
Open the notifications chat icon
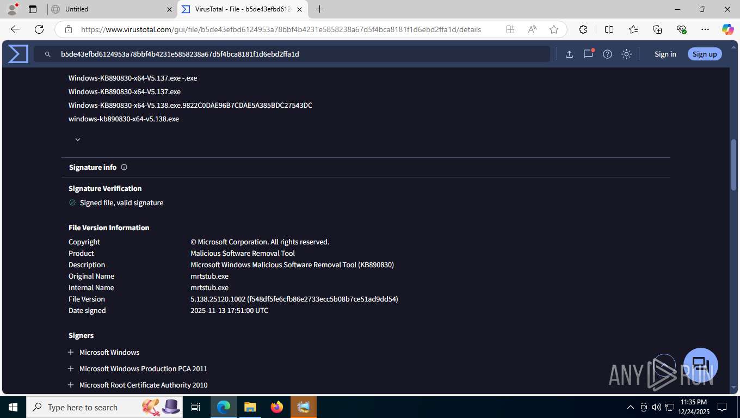click(x=588, y=54)
